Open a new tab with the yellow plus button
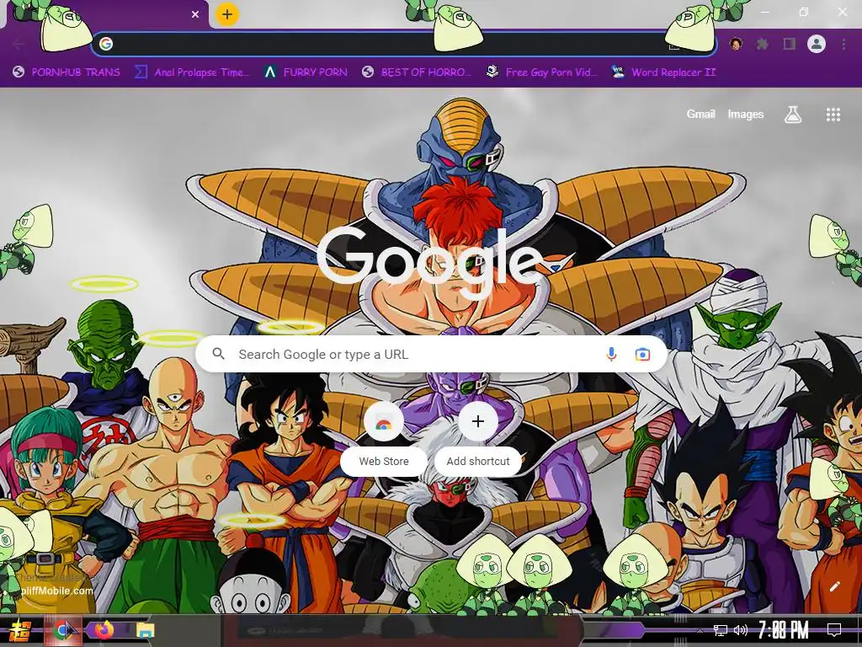The image size is (862, 647). 227,14
